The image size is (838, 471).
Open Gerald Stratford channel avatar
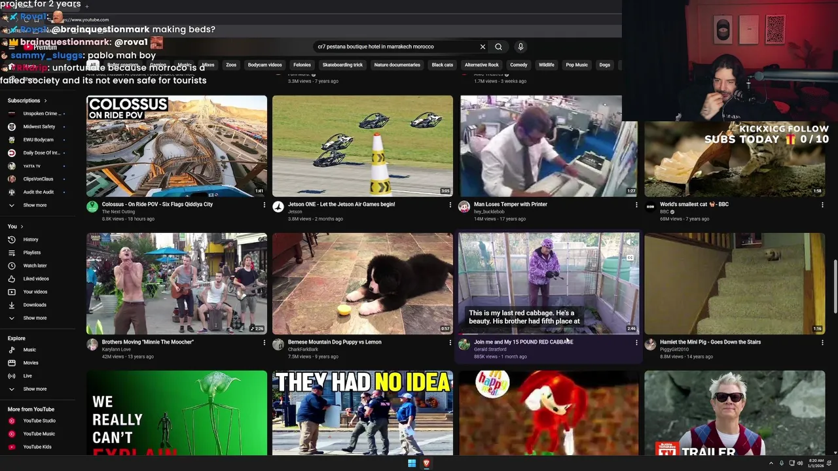click(464, 345)
